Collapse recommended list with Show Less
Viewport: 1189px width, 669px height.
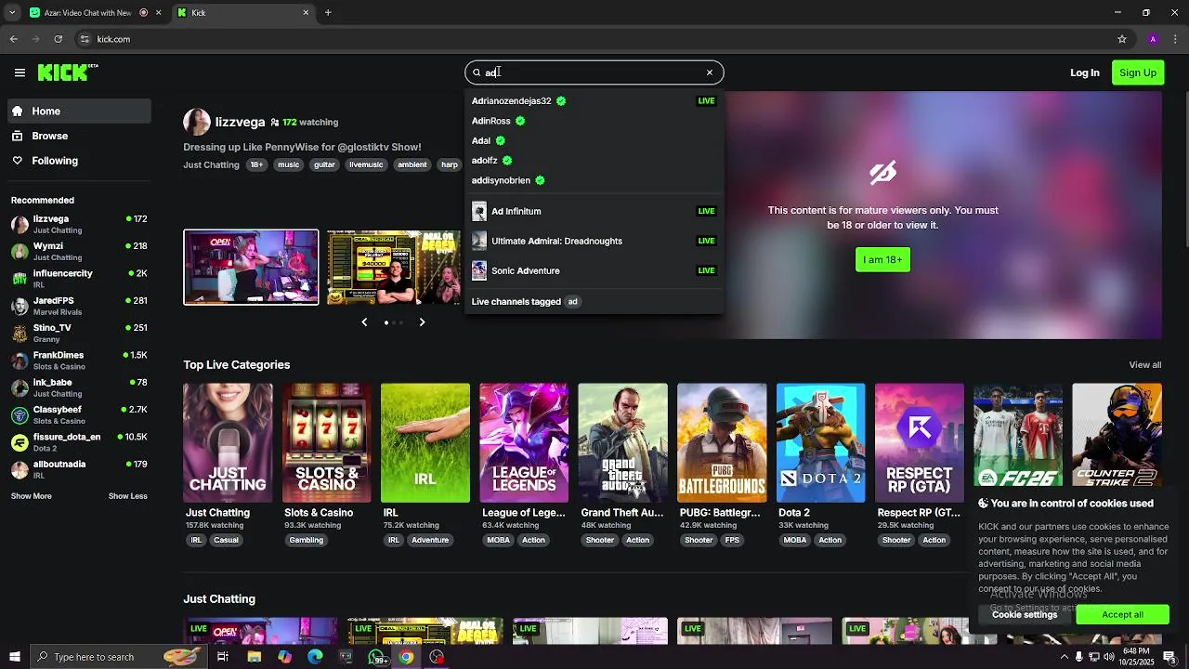coord(127,496)
